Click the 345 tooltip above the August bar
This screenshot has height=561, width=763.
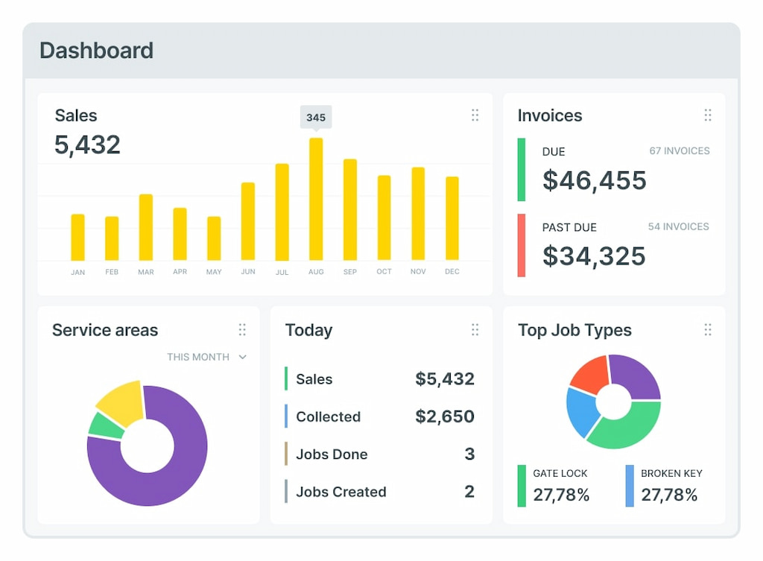pos(316,117)
